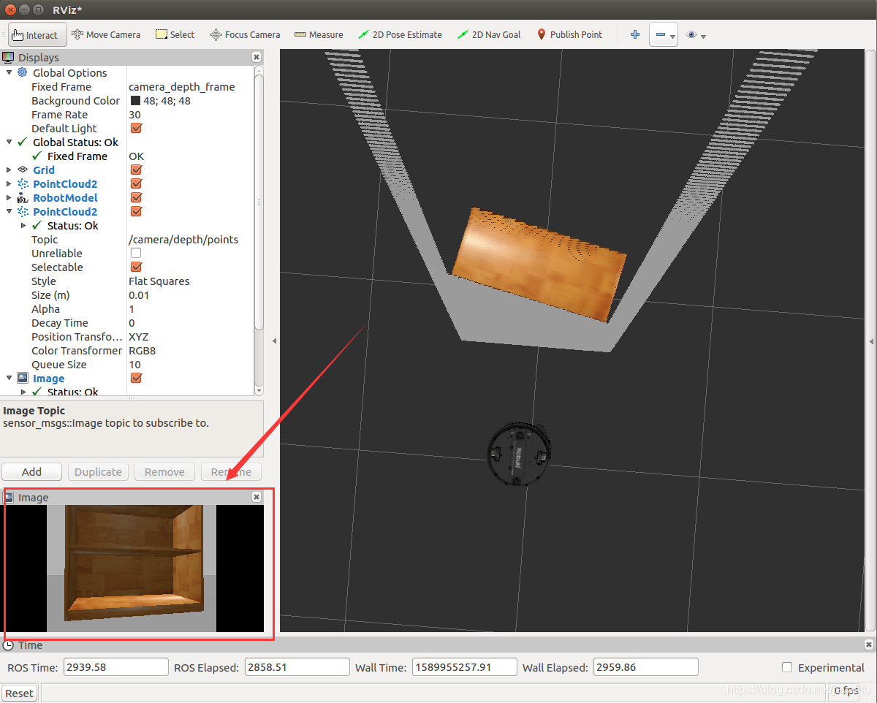The height and width of the screenshot is (703, 877).
Task: Click the Grid display icon
Action: click(23, 170)
